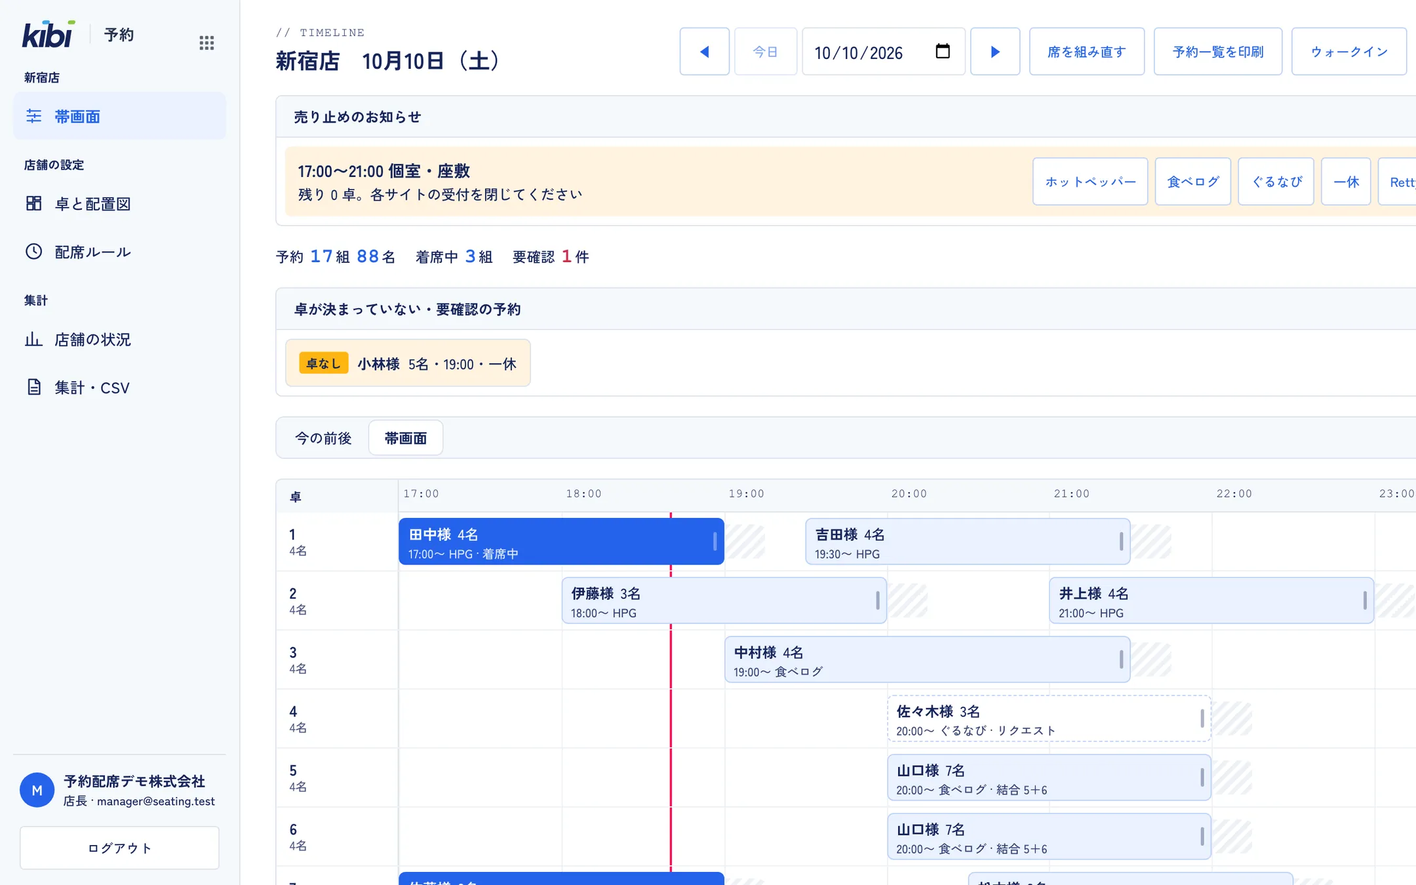
Task: Select 伊藤様 3名 18:00 reservation
Action: pyautogui.click(x=724, y=600)
